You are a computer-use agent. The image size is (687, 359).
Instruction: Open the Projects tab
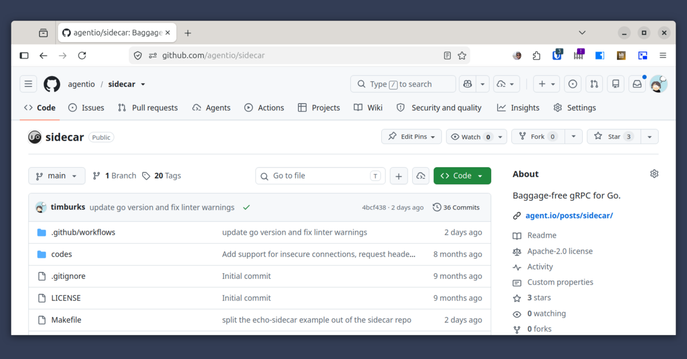click(319, 108)
